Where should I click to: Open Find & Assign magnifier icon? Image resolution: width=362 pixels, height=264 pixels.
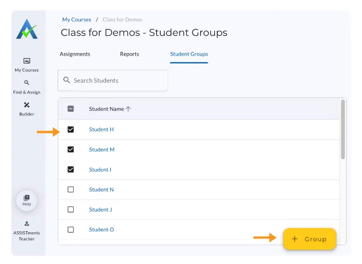pos(26,83)
